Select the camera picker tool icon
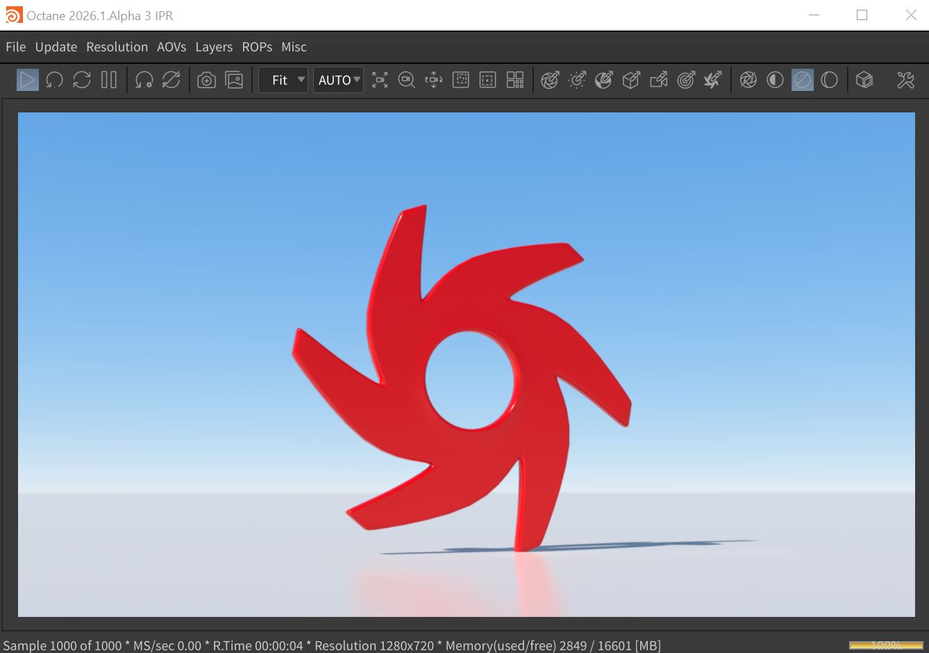 click(658, 80)
